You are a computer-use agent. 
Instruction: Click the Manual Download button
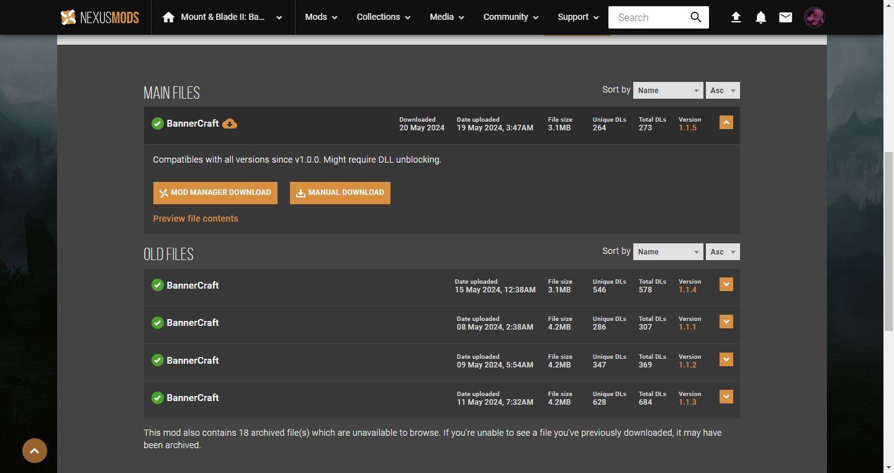(340, 193)
